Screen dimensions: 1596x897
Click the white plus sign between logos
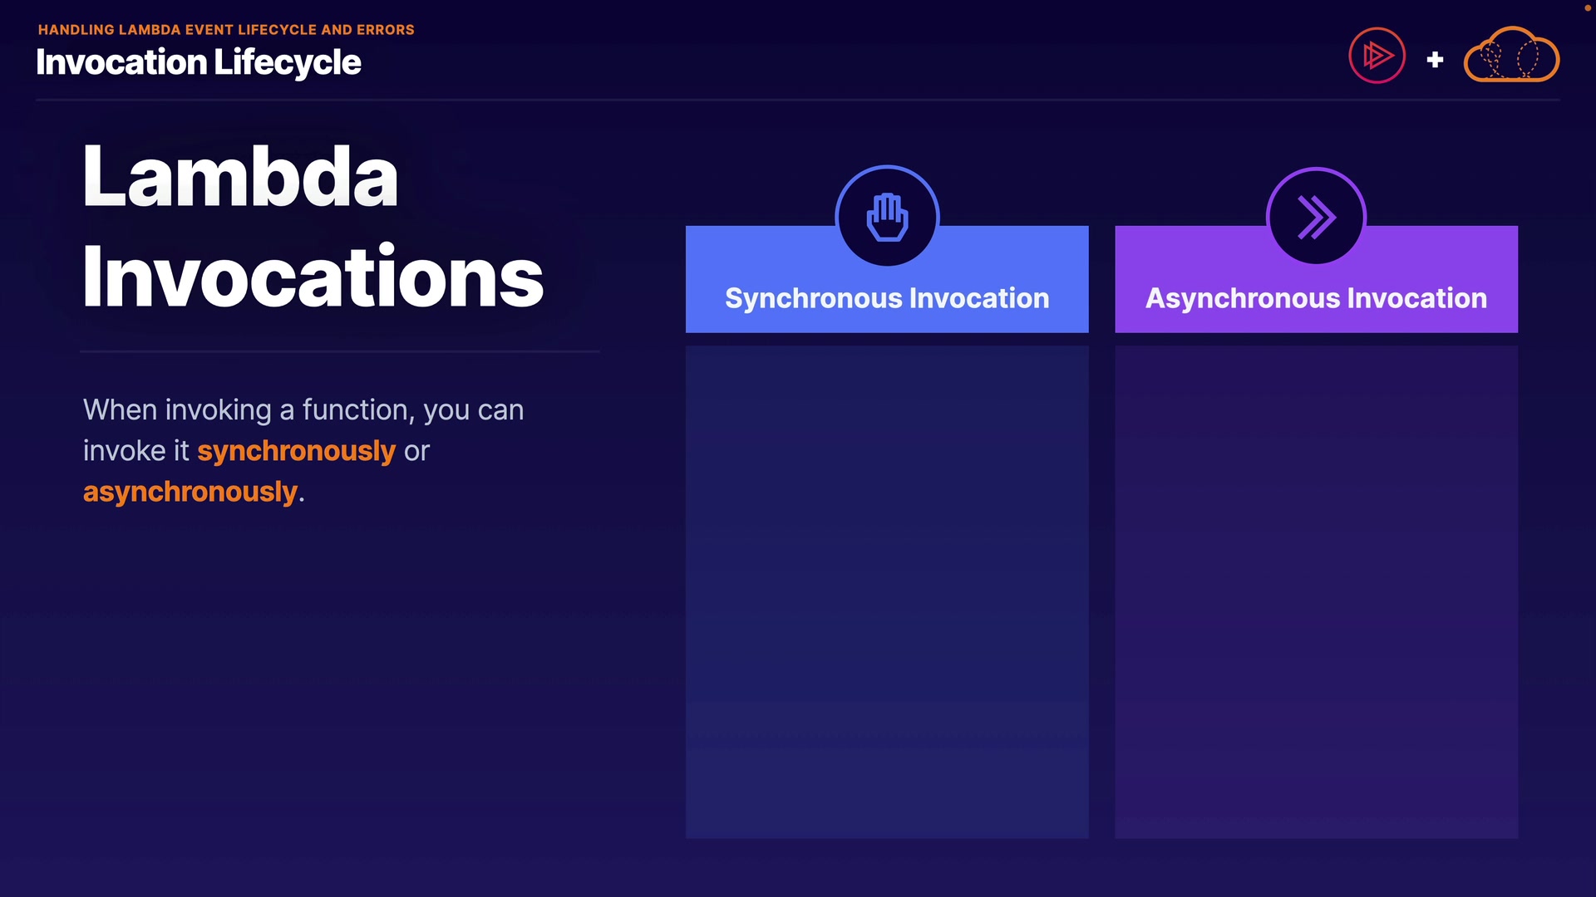click(1435, 60)
